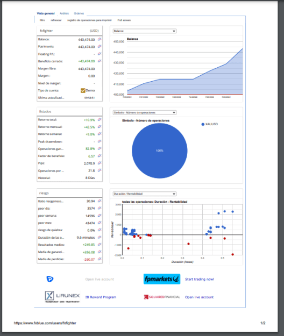Click refrescar to reload data
This screenshot has width=284, height=336.
click(x=56, y=20)
